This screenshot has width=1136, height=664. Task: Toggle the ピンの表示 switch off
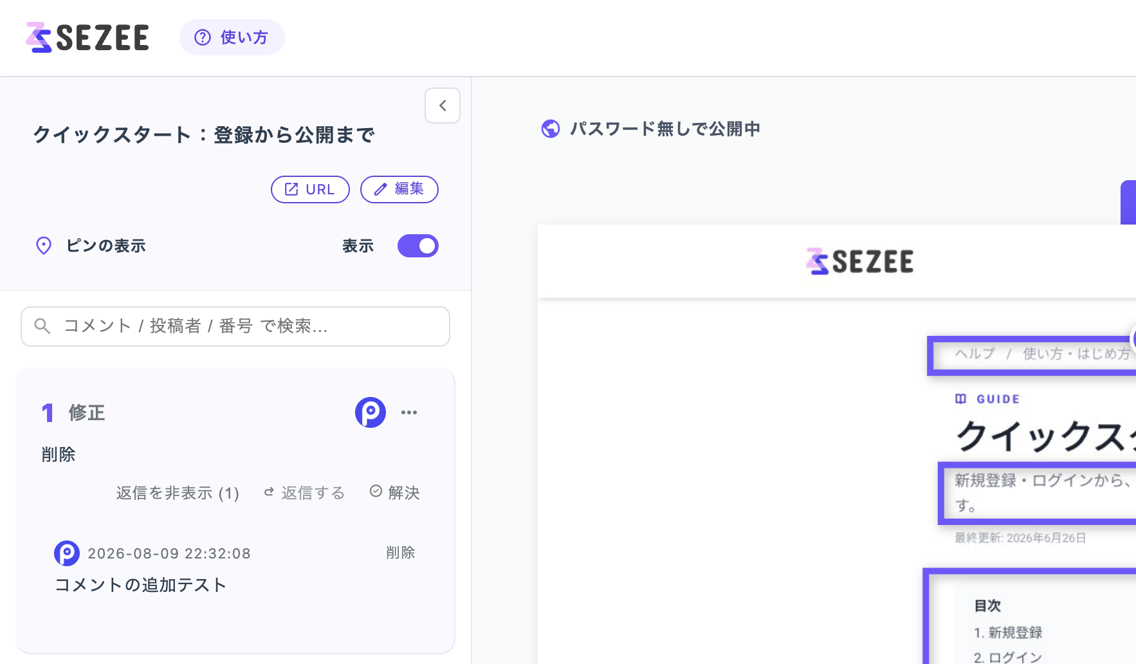point(418,246)
